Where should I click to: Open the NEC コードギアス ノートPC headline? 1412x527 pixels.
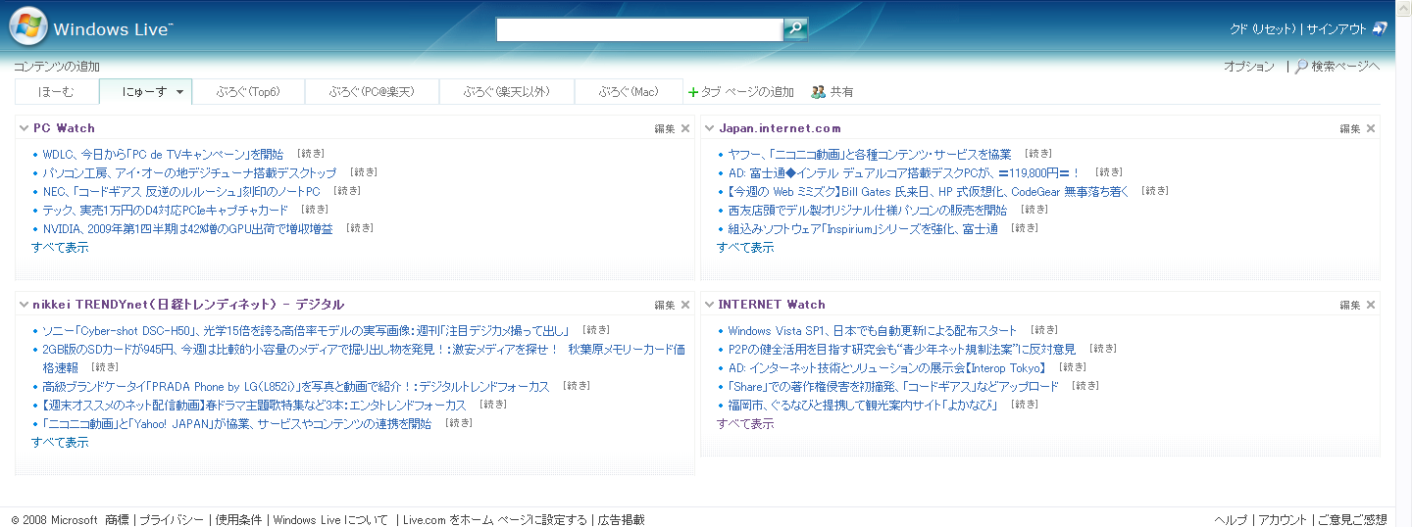181,191
